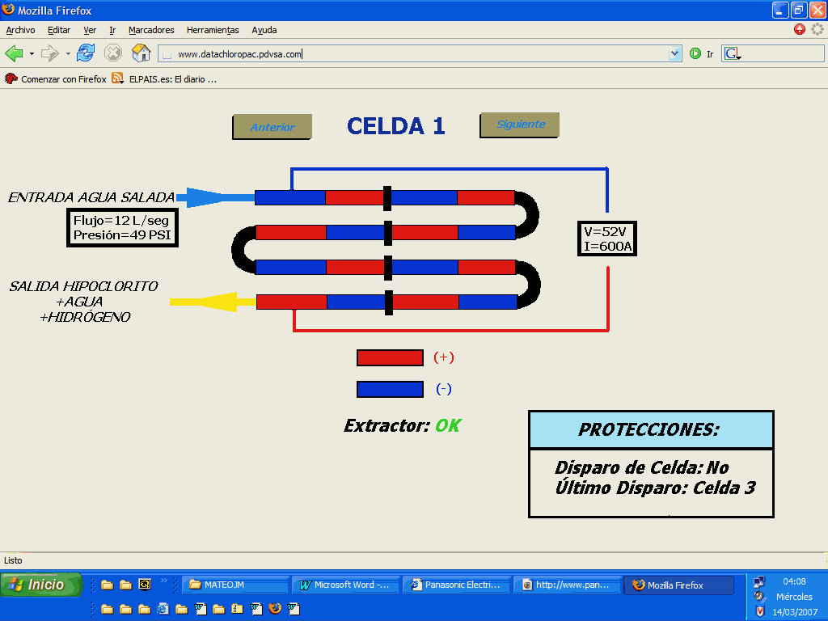Screen dimensions: 828x621
Task: Click the zipped folder icon in lower taskbar row
Action: click(237, 608)
